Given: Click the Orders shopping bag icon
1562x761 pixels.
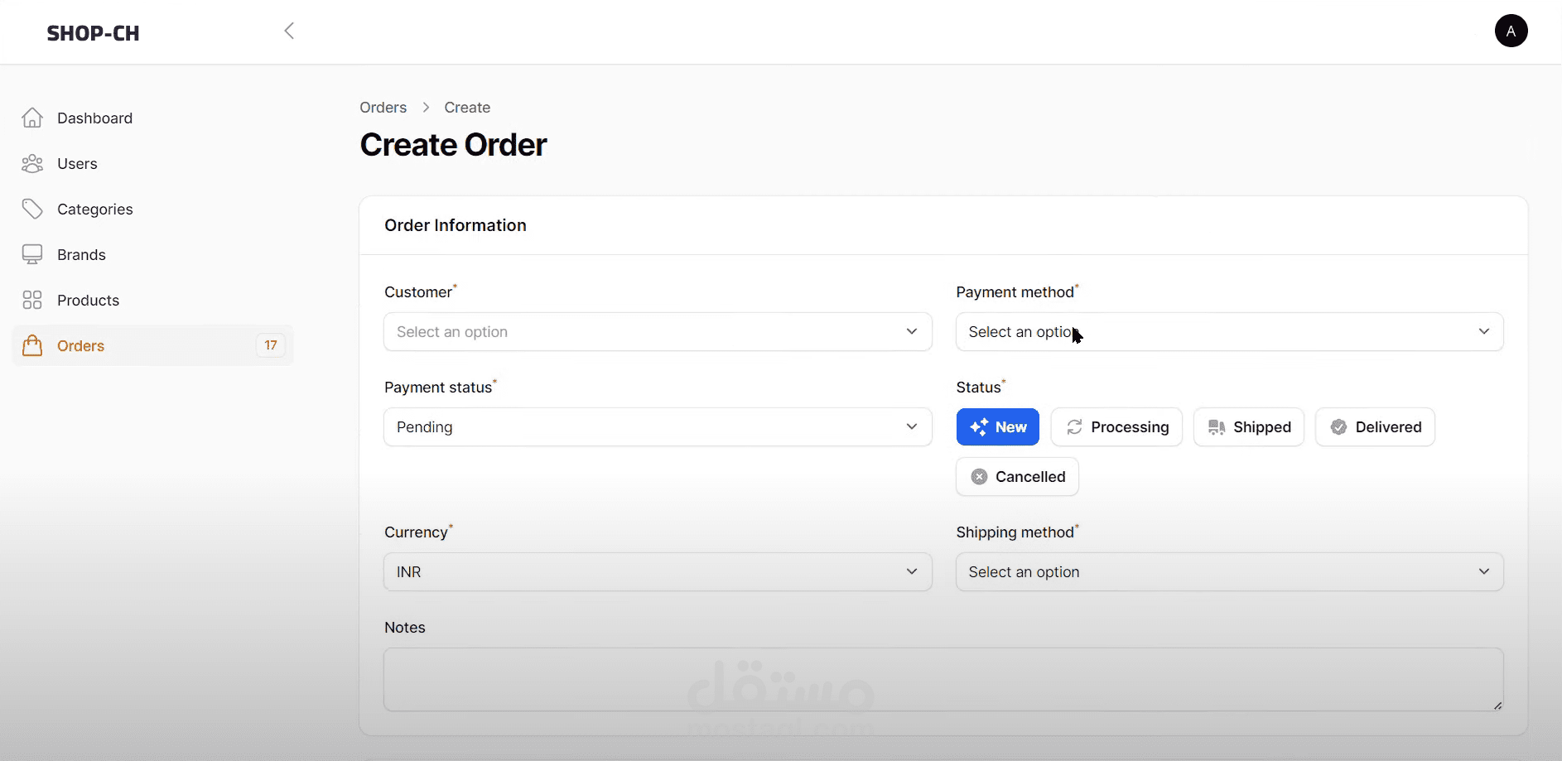Looking at the screenshot, I should [x=32, y=346].
